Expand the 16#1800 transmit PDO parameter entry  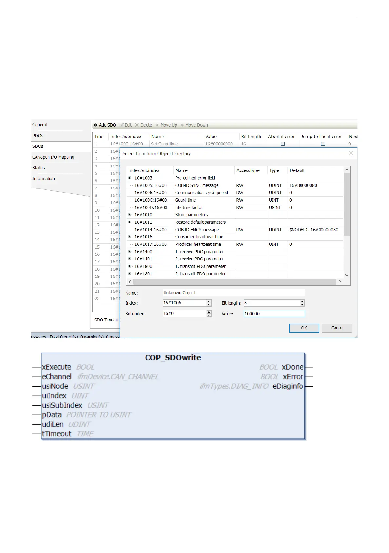pos(130,266)
